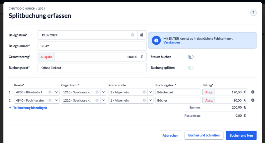The image size is (265, 143).
Task: Dismiss hint via Verstanden link
Action: tap(172, 42)
